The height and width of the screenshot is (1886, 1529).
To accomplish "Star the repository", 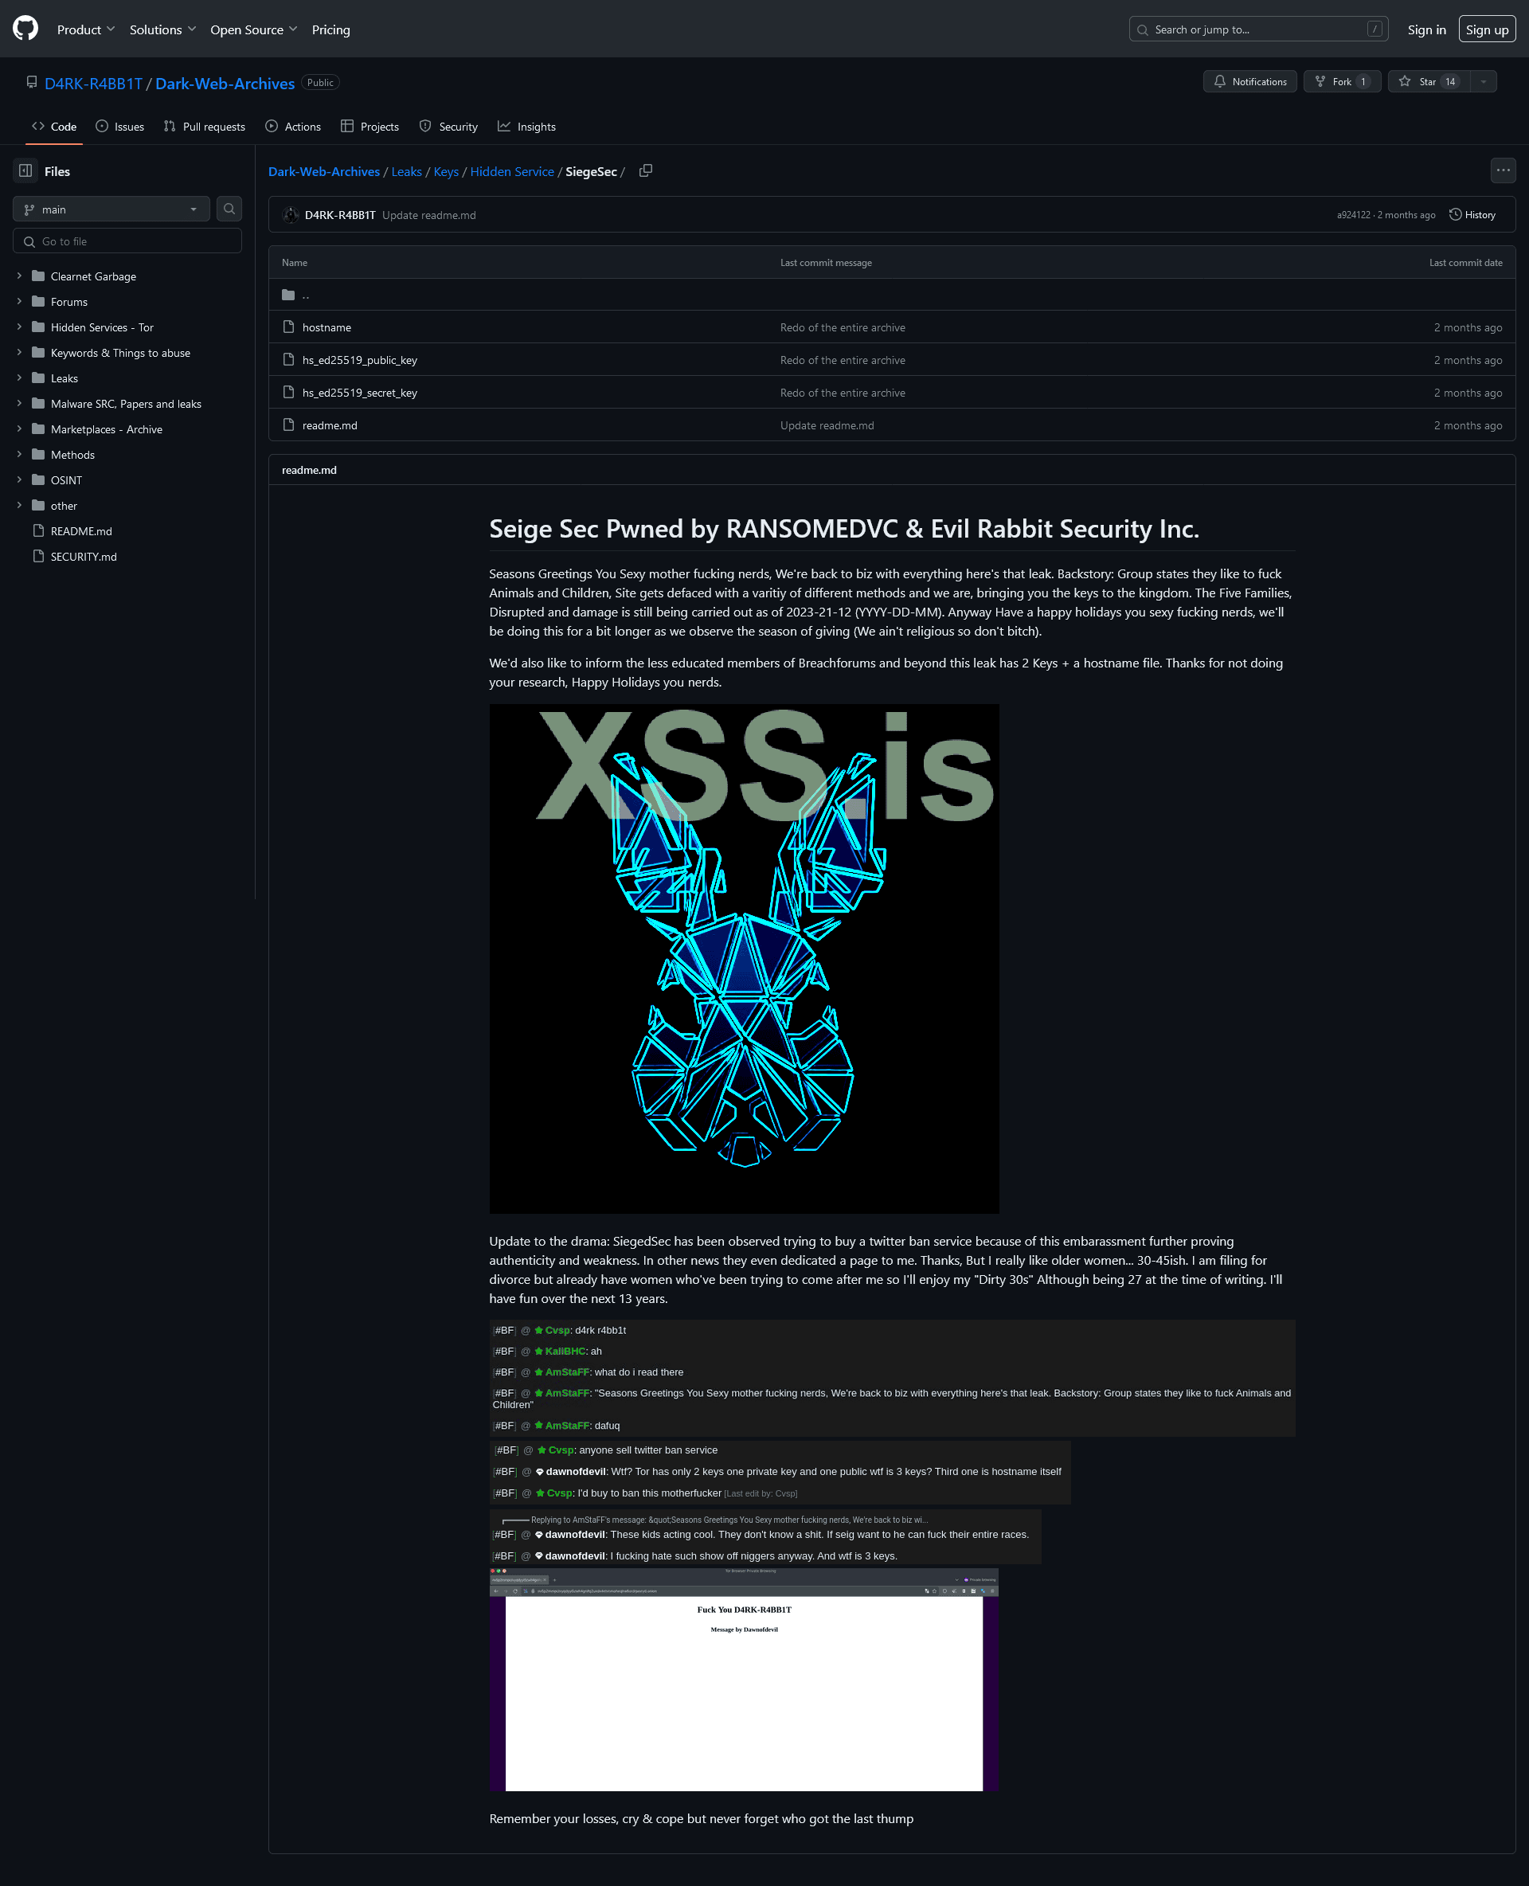I will click(x=1428, y=82).
